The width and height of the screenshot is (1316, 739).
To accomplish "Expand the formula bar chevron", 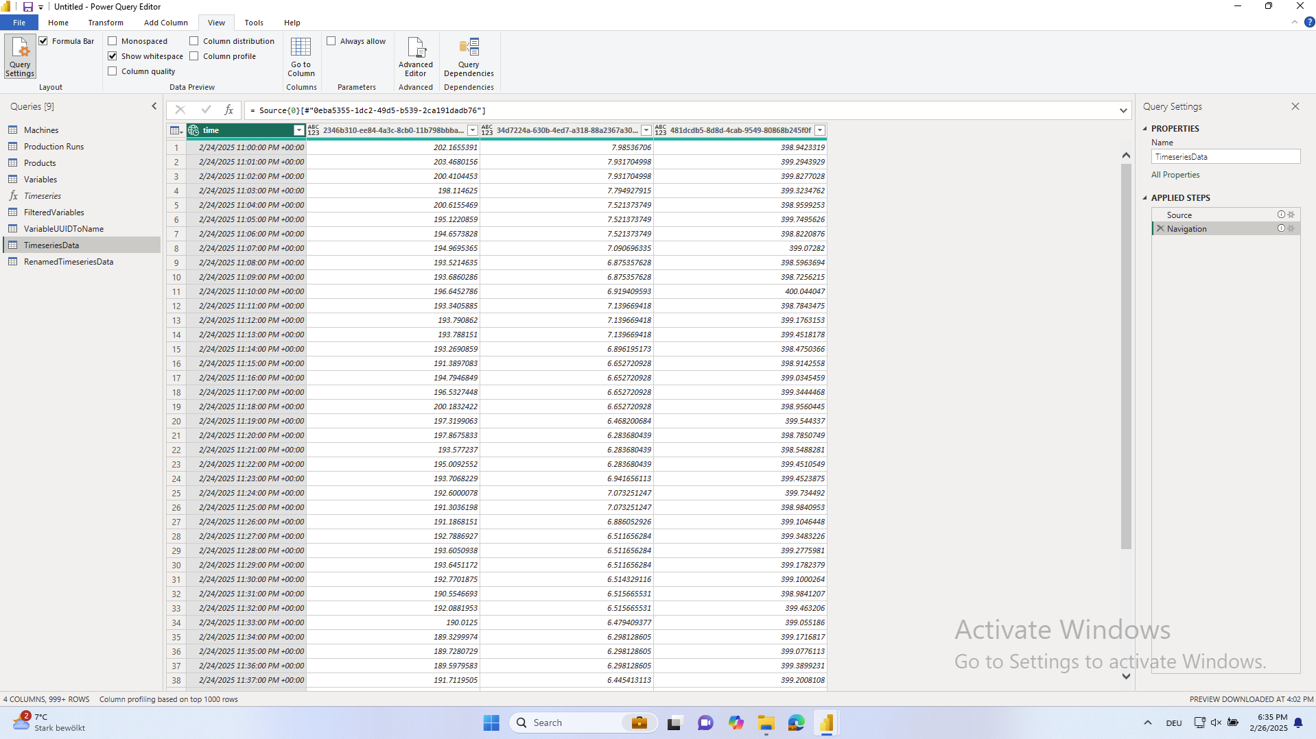I will pos(1123,110).
